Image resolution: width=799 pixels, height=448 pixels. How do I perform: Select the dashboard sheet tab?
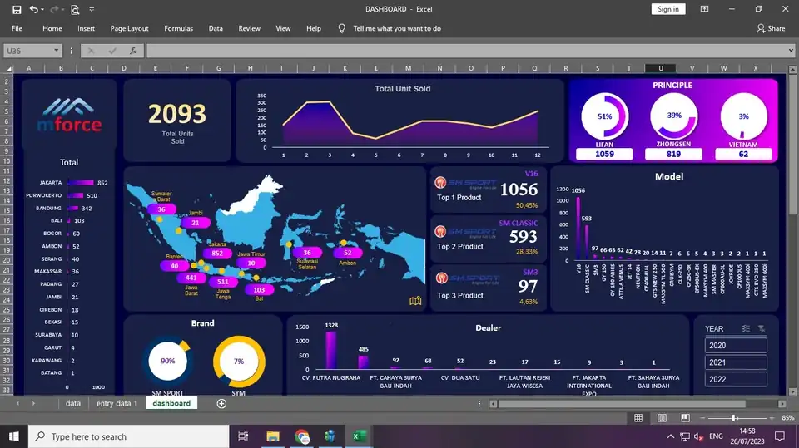click(171, 403)
